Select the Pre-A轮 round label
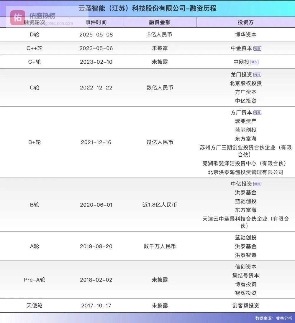Image resolution: width=295 pixels, height=323 pixels. tap(34, 280)
